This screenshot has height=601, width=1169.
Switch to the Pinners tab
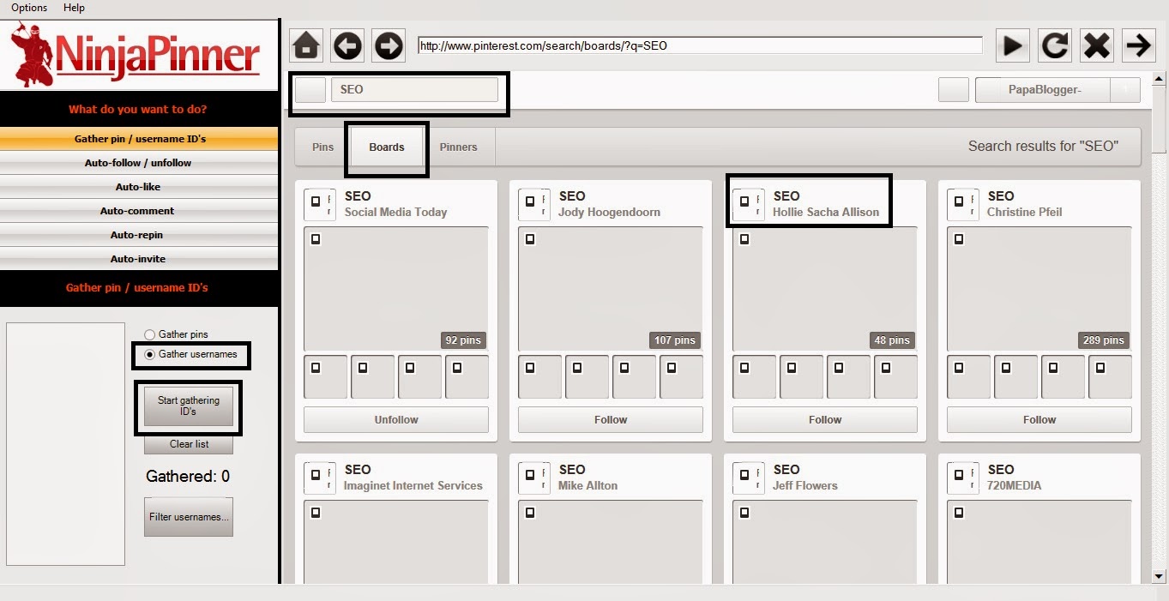click(459, 147)
